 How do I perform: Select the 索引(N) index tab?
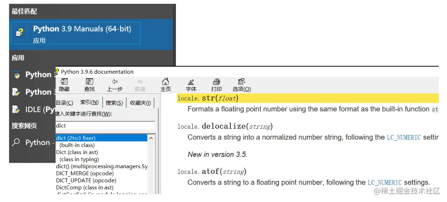(89, 102)
